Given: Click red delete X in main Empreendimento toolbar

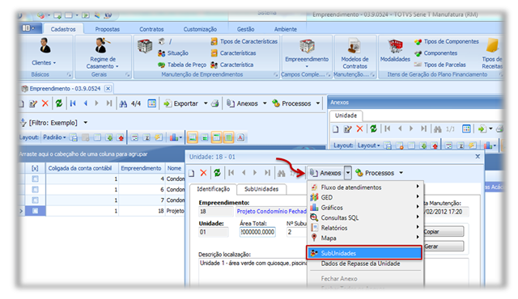Looking at the screenshot, I should point(45,103).
